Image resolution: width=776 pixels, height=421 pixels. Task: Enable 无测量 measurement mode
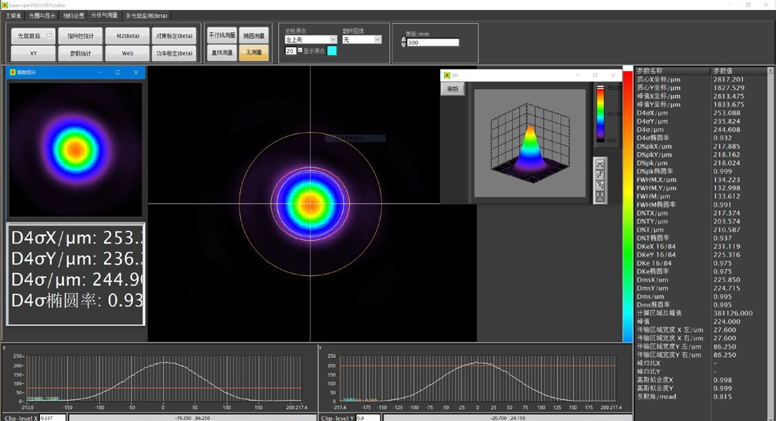[x=254, y=53]
